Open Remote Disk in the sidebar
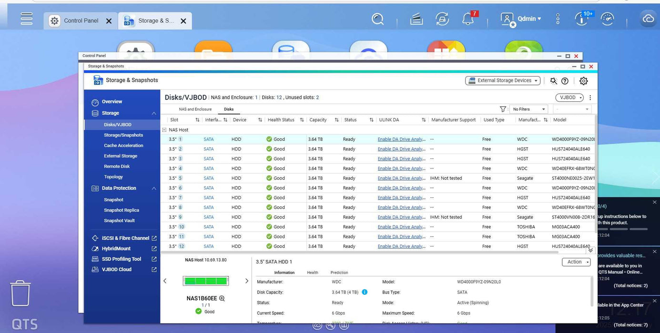This screenshot has height=333, width=660. coord(117,166)
